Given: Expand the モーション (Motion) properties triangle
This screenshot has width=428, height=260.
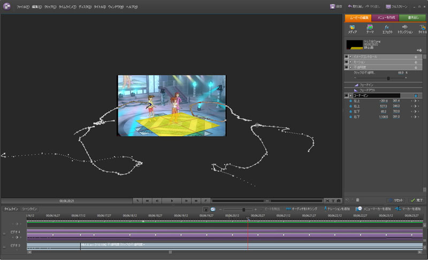Looking at the screenshot, I should pyautogui.click(x=350, y=62).
